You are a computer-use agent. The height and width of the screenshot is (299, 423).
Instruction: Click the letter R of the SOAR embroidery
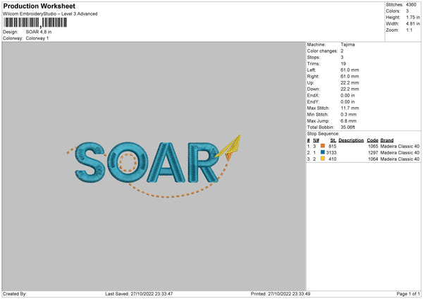coord(204,162)
